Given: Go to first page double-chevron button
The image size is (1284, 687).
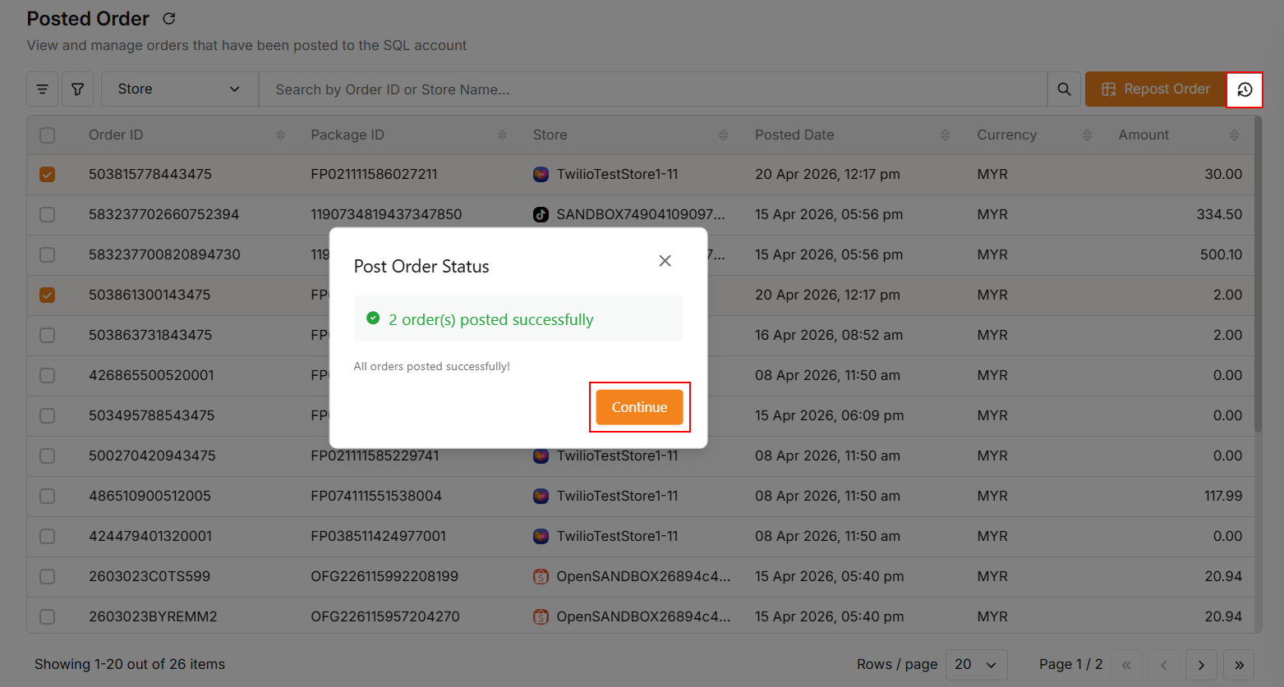Looking at the screenshot, I should pyautogui.click(x=1126, y=665).
